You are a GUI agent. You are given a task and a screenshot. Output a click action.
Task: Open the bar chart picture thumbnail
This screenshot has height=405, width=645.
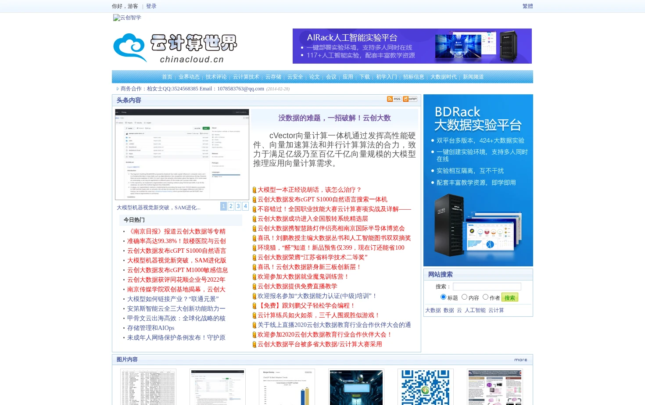[287, 387]
